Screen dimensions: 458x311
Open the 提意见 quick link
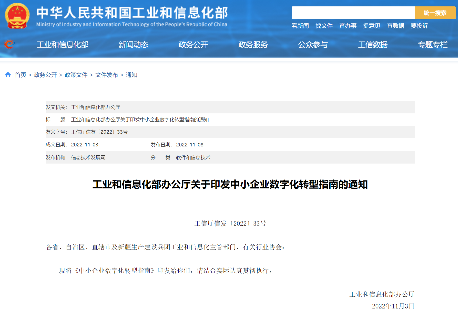(371, 26)
